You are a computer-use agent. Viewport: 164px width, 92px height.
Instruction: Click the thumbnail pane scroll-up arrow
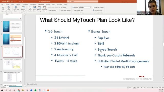25,15
